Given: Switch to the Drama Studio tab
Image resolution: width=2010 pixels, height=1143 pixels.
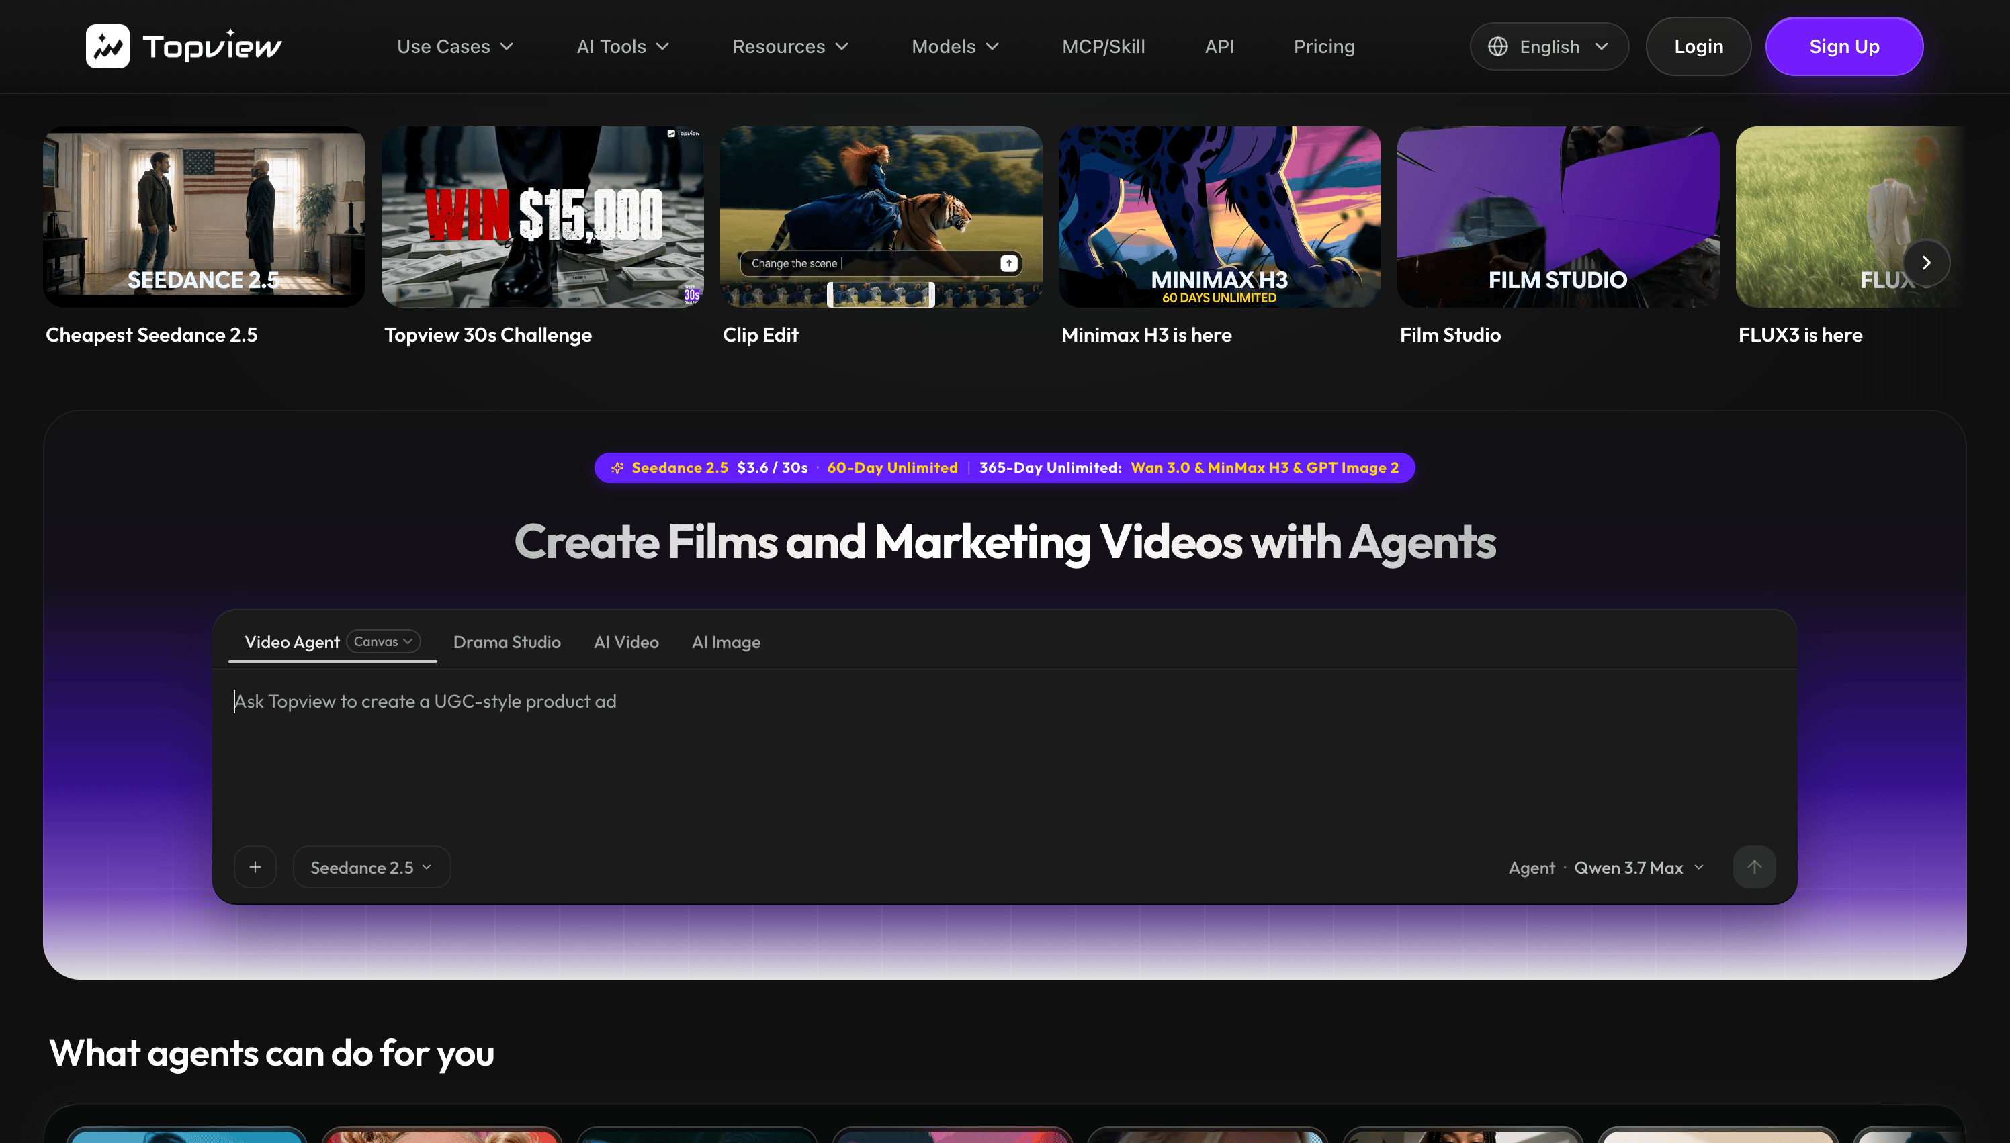Looking at the screenshot, I should [507, 642].
